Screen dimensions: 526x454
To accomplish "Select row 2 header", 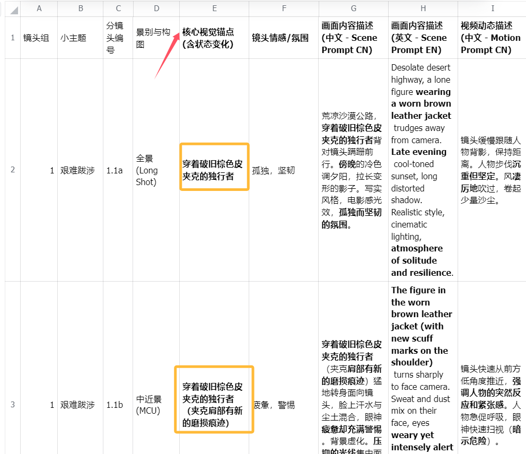I will click(x=13, y=170).
